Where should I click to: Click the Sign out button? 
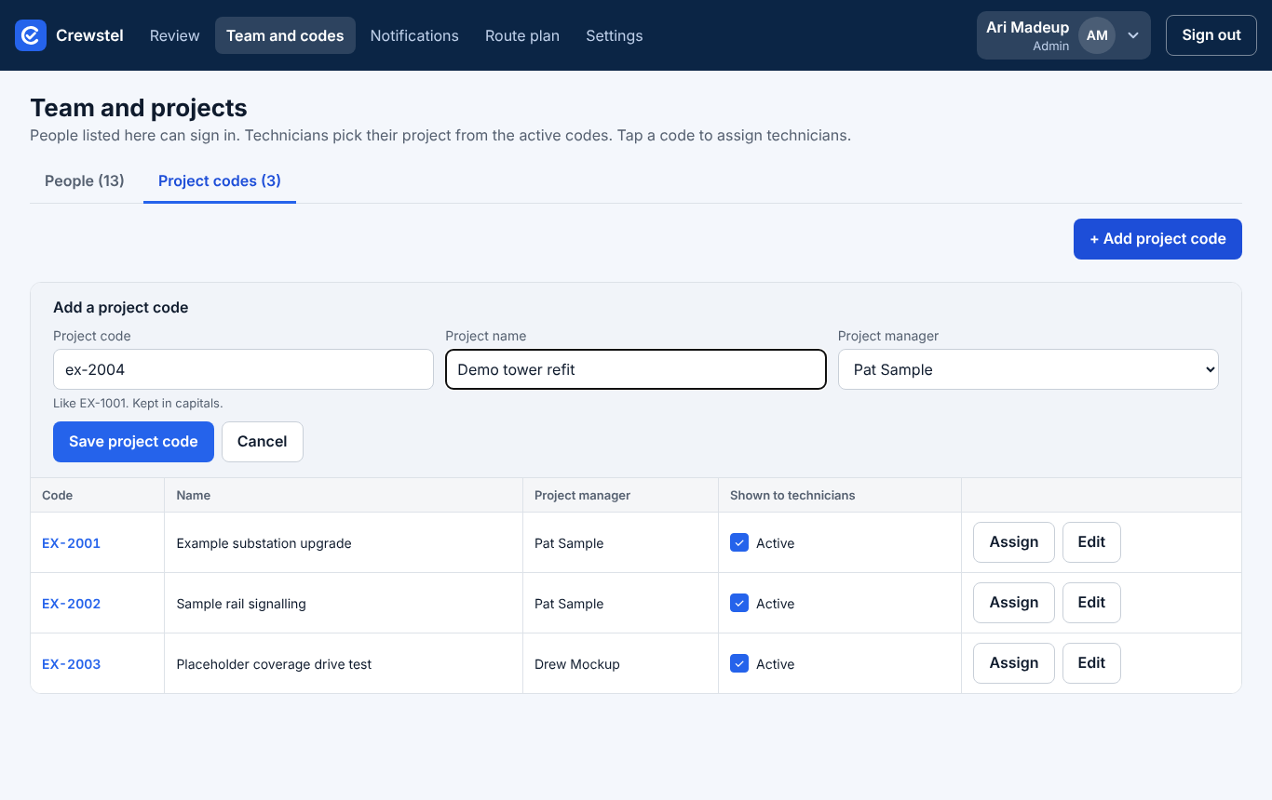pyautogui.click(x=1211, y=35)
